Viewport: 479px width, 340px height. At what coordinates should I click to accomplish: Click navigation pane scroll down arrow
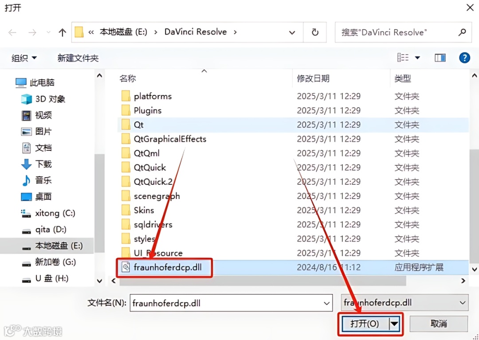pyautogui.click(x=100, y=281)
